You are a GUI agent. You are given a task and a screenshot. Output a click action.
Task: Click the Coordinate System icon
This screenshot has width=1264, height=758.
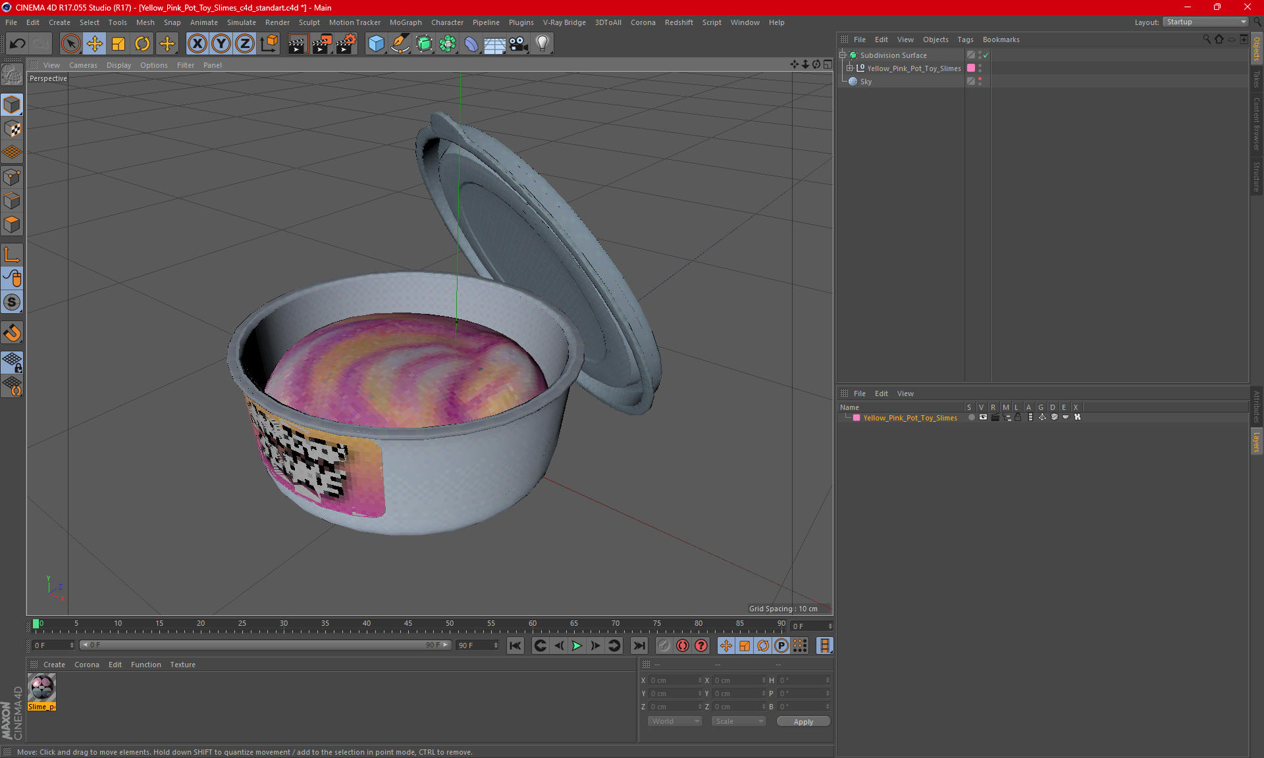[x=269, y=44]
